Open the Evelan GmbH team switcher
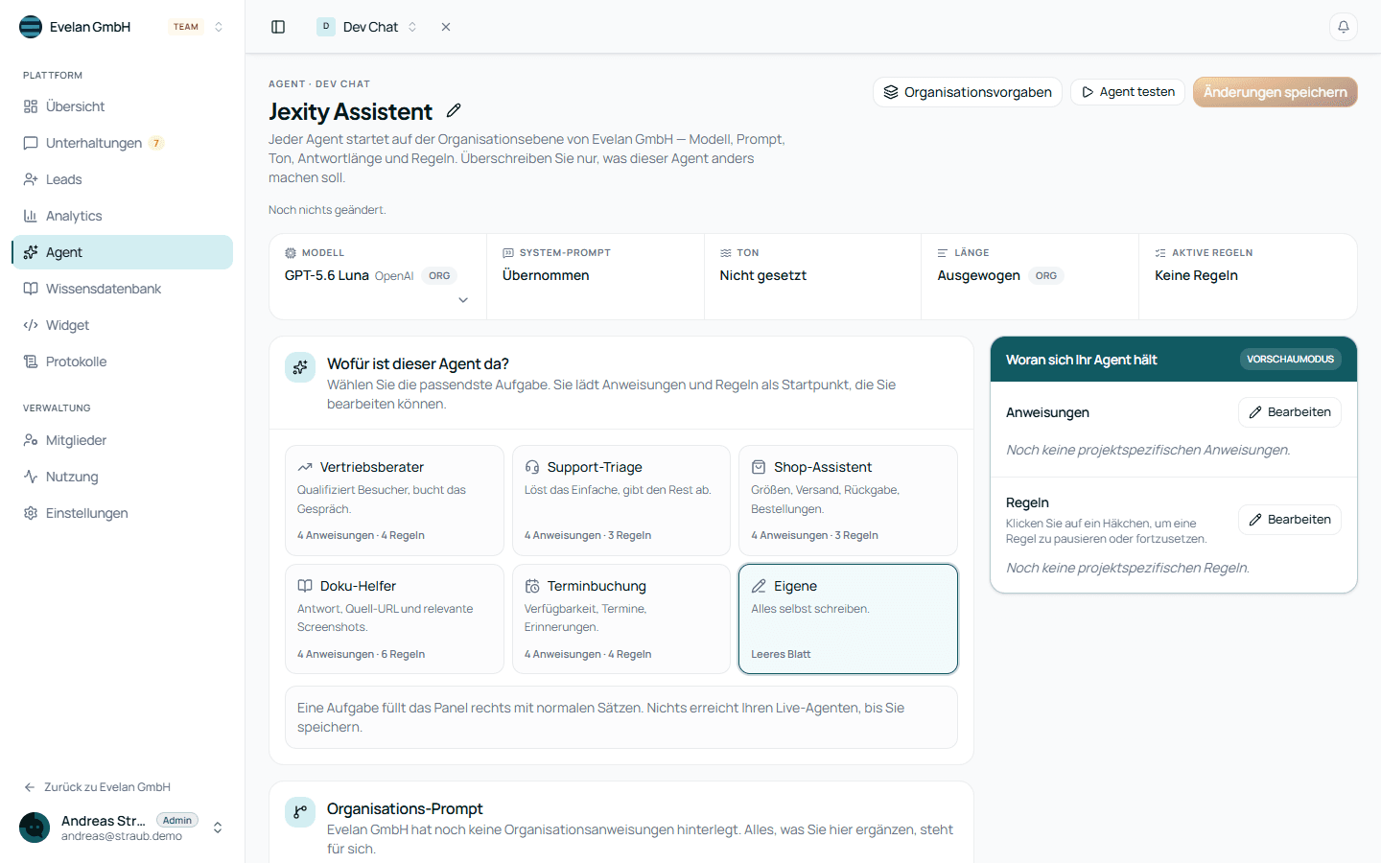This screenshot has height=863, width=1381. (x=123, y=27)
